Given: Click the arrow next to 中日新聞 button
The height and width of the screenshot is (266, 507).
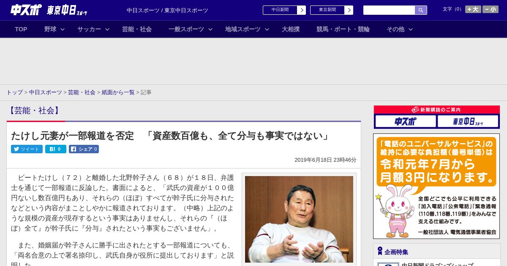Looking at the screenshot, I should tap(301, 10).
